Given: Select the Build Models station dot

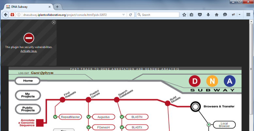Looking at the screenshot, I should [167, 103].
